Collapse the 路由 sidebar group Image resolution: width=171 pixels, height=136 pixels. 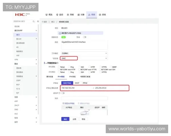36,64
